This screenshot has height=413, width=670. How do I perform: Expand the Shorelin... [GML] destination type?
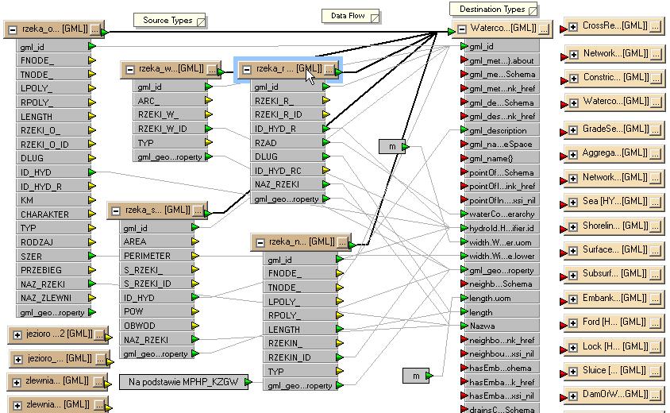click(573, 226)
